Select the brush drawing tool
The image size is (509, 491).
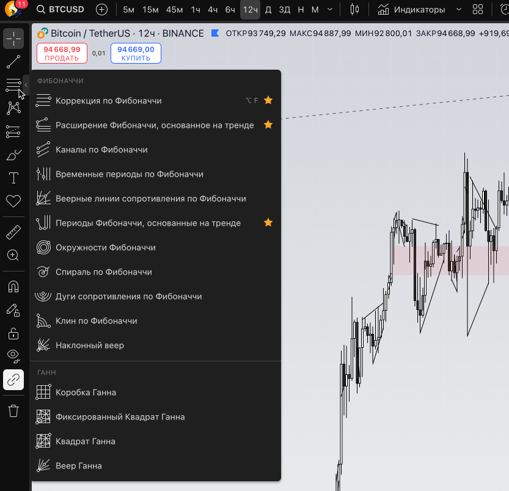[x=13, y=155]
